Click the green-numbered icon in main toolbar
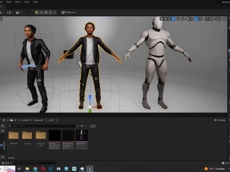 click(x=27, y=12)
